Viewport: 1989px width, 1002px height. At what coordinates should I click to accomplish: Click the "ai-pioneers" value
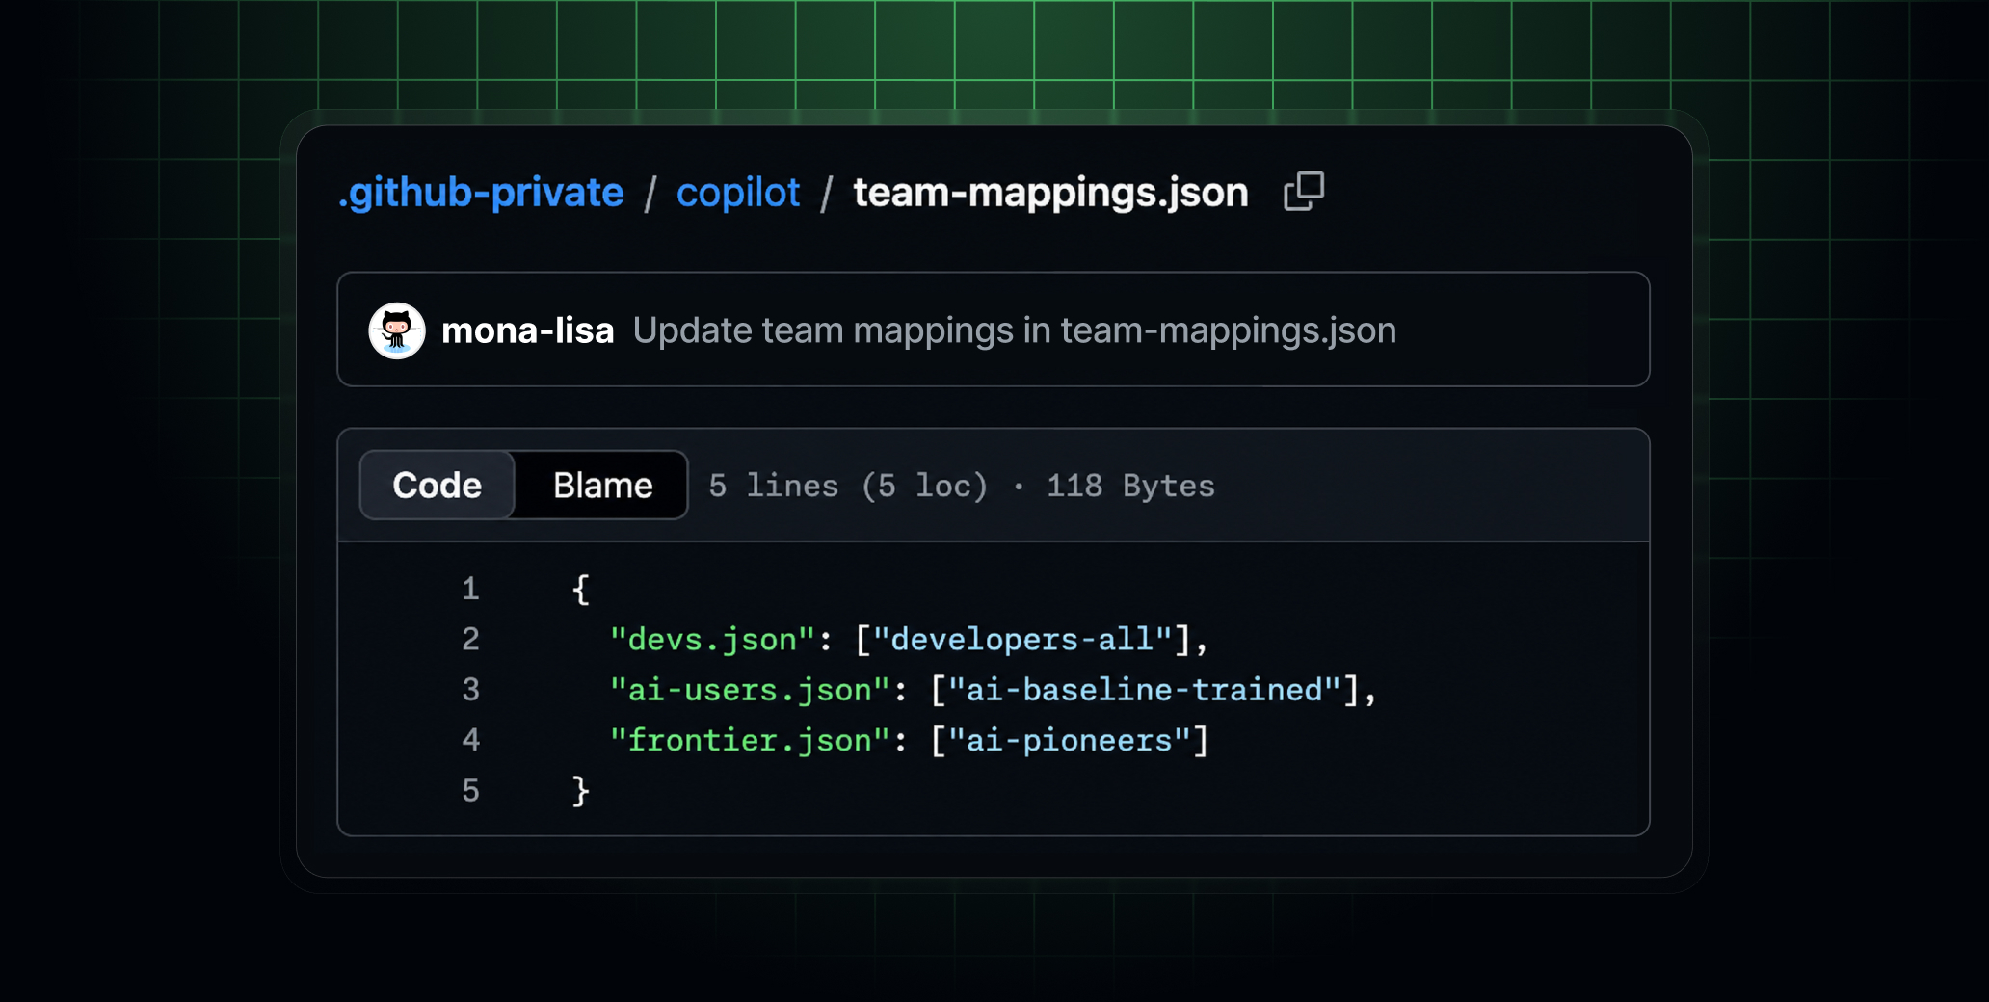click(1070, 741)
